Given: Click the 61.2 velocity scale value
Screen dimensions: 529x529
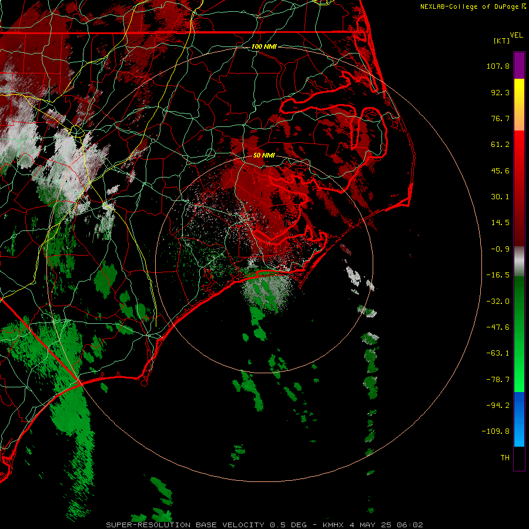Looking at the screenshot, I should [500, 145].
